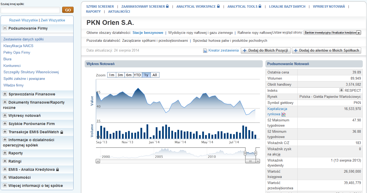Set chart zoom to 6m
367x193 pixels.
point(129,75)
